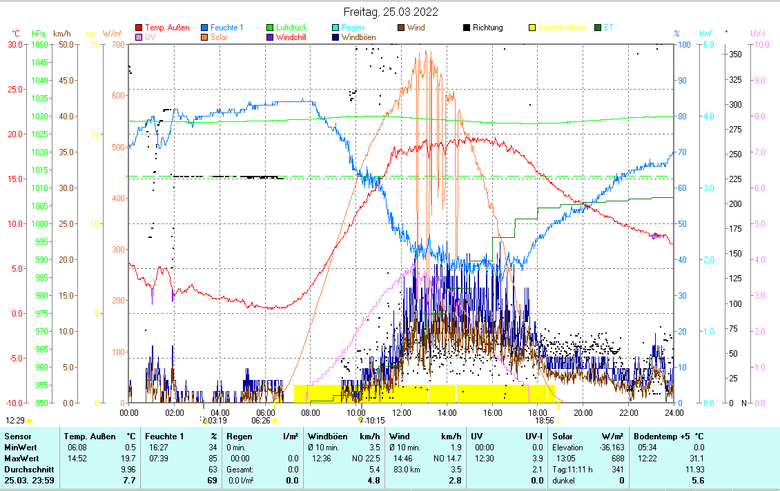Click the brown Wind legend square

402,28
